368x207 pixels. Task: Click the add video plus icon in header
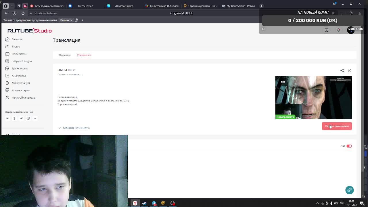326,30
